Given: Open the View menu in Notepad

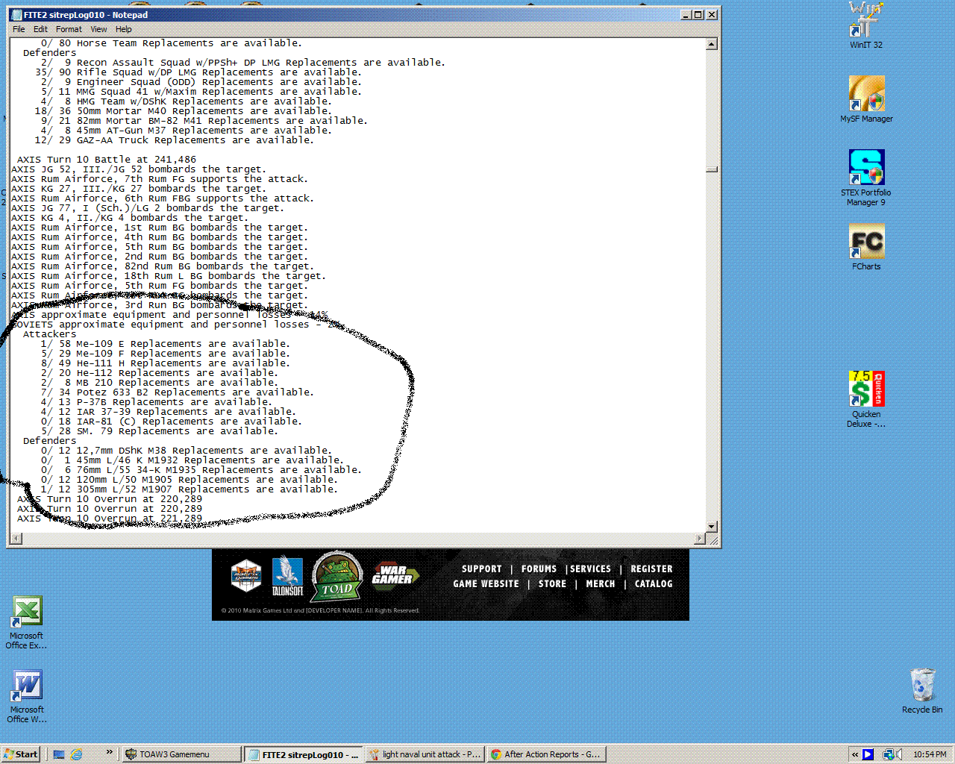Looking at the screenshot, I should (98, 29).
